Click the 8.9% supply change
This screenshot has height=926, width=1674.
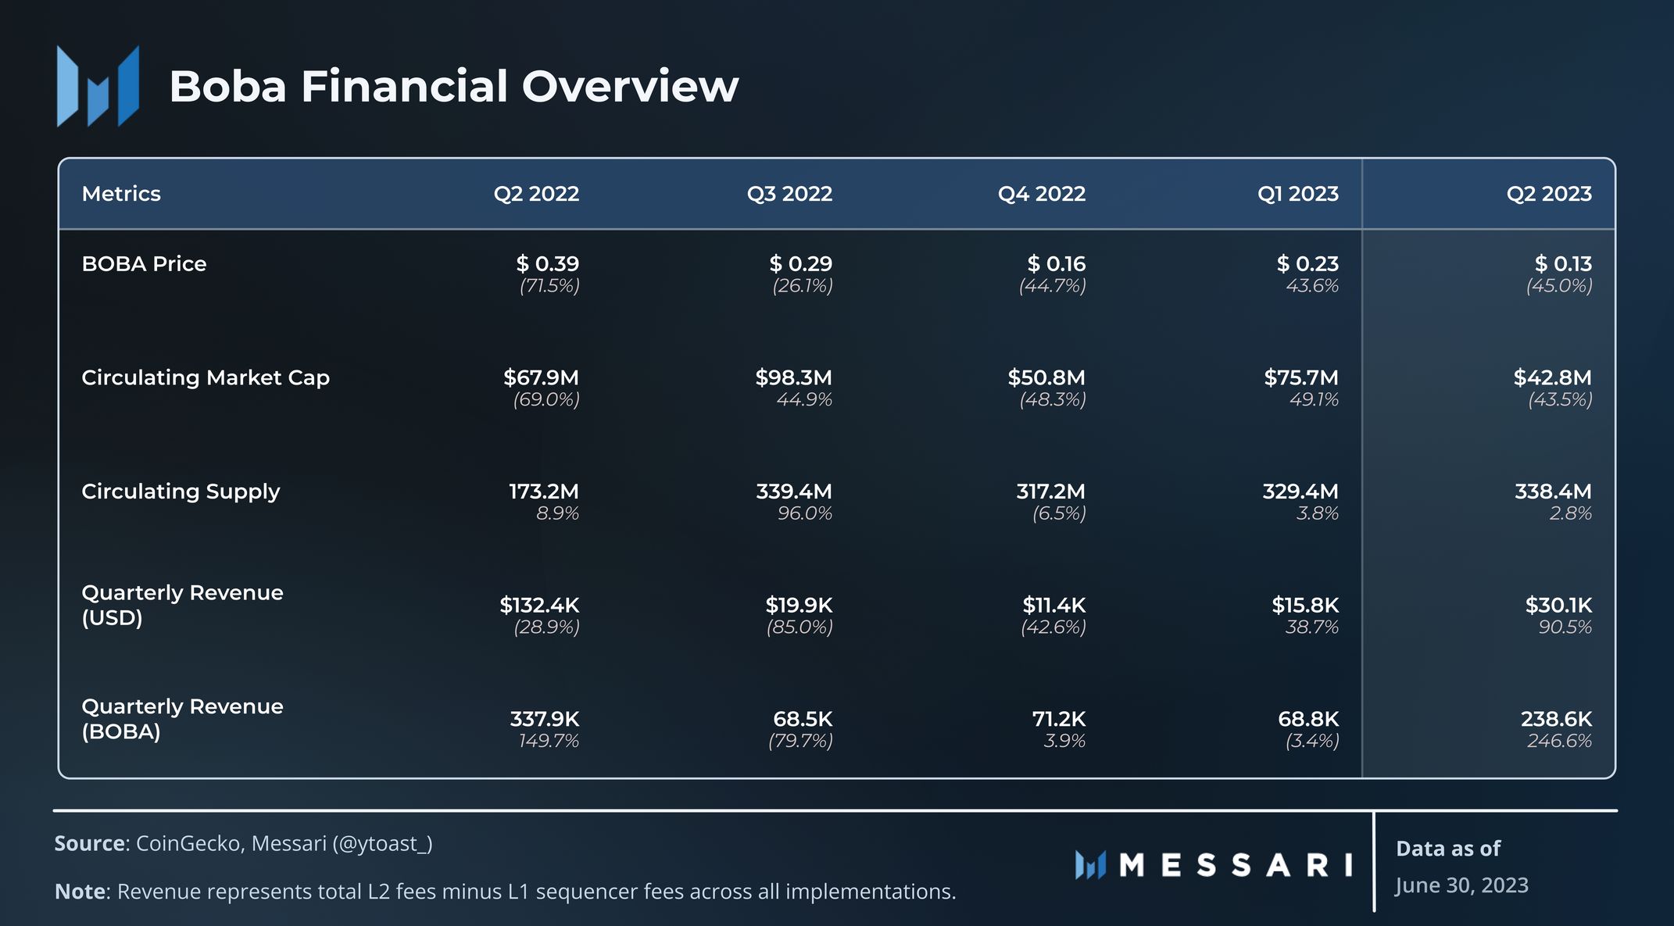(558, 513)
